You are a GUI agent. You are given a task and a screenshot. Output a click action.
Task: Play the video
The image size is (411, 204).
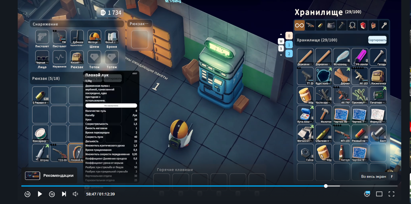pos(40,194)
